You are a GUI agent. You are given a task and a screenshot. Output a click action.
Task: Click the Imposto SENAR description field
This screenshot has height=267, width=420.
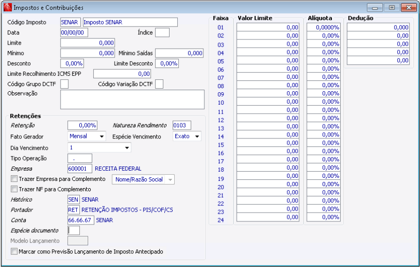click(x=130, y=22)
